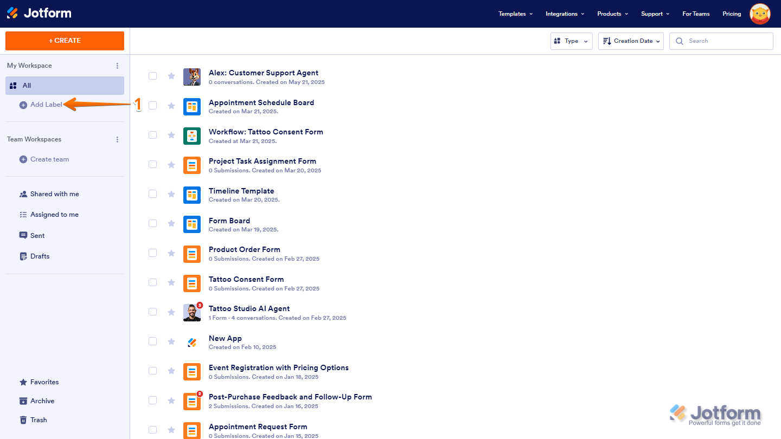Screen dimensions: 781x439
Task: Star Event Registration with Pricing Options
Action: (171, 371)
